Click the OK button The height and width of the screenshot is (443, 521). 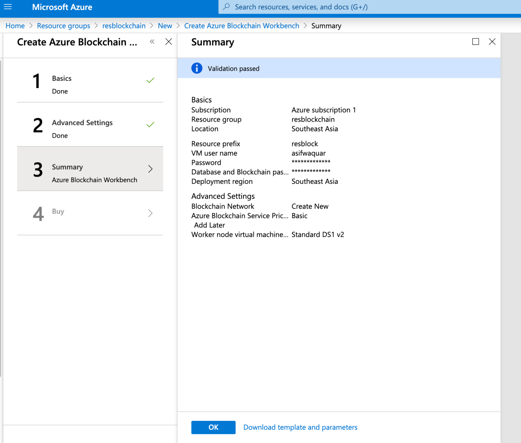click(213, 427)
